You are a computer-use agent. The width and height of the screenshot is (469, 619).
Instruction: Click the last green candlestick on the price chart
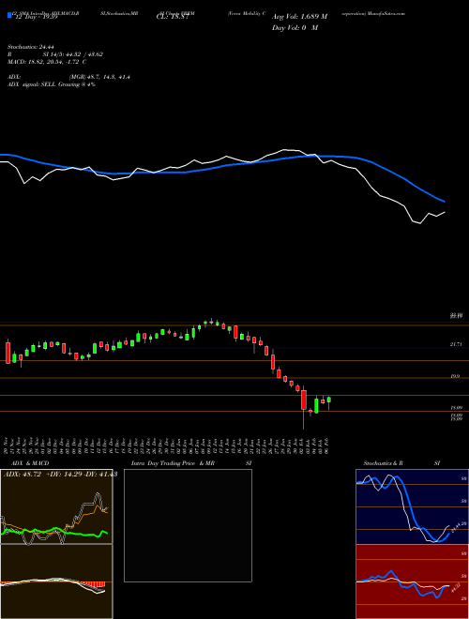pos(329,400)
